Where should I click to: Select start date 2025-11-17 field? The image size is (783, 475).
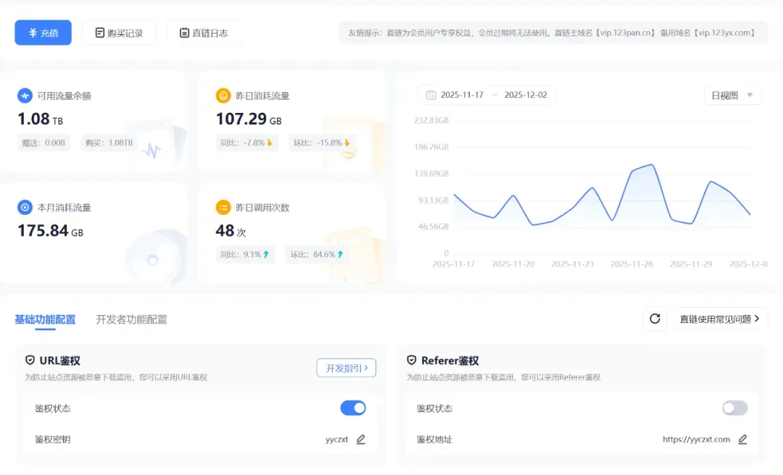(x=462, y=95)
